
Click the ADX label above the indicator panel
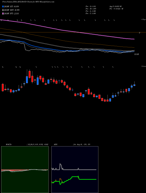point(56,144)
